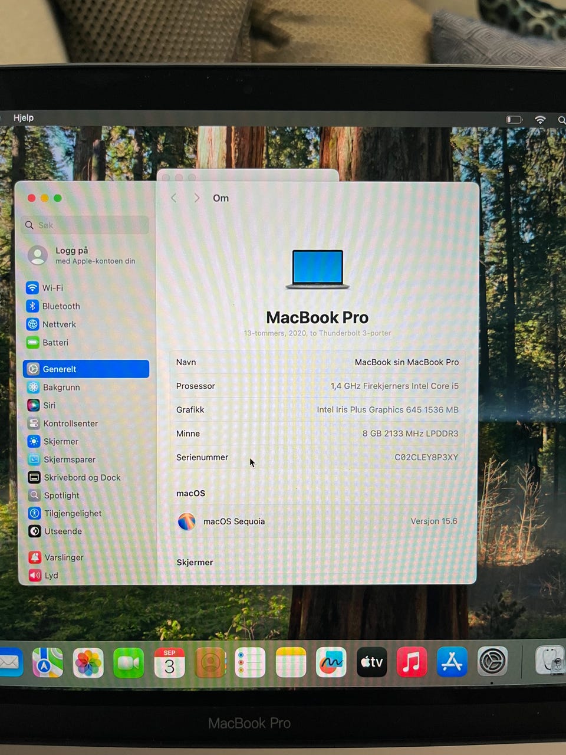Click the macOS Sequoia row
Viewport: 566px width, 755px height.
(x=318, y=521)
